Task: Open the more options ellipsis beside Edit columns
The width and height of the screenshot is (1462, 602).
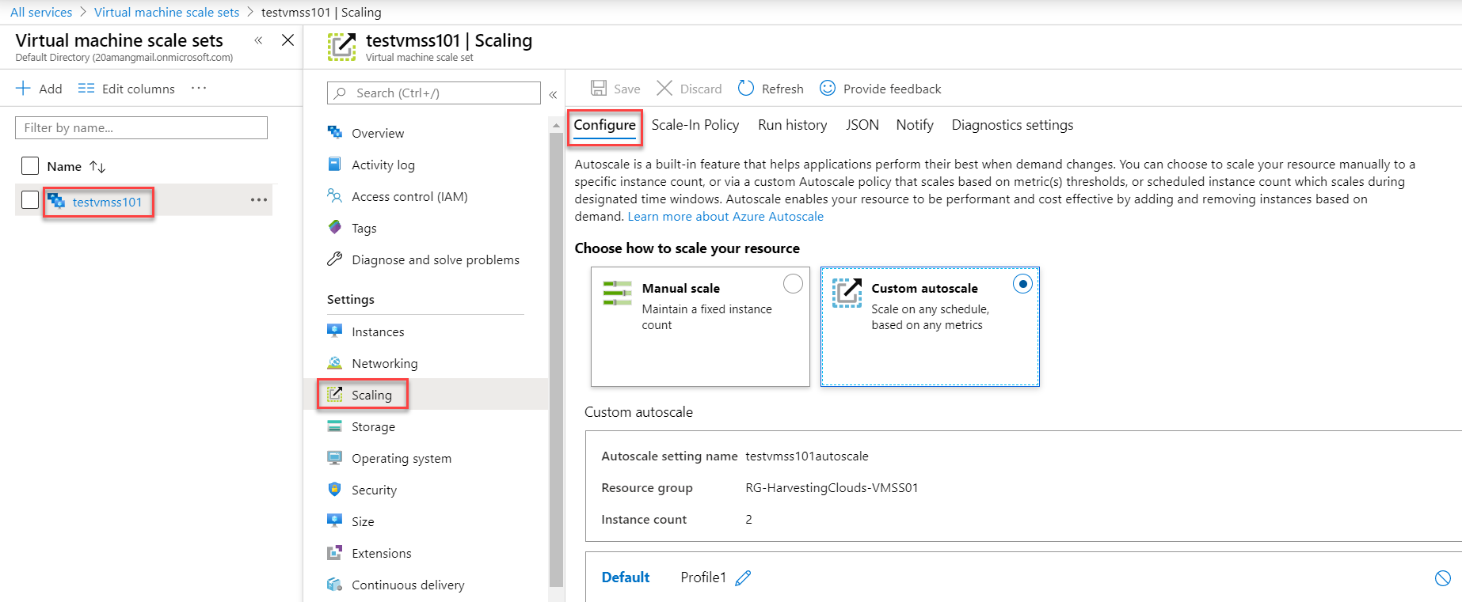Action: pos(199,88)
